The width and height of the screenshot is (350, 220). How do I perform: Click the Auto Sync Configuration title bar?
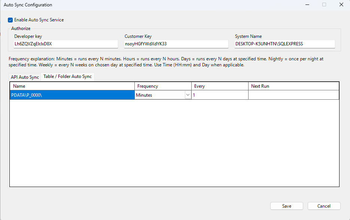point(150,5)
